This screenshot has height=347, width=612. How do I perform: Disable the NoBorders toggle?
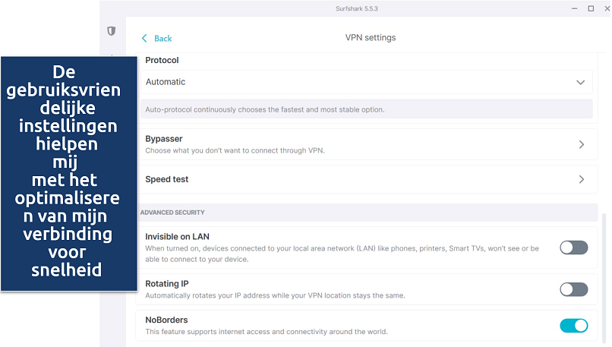click(573, 326)
